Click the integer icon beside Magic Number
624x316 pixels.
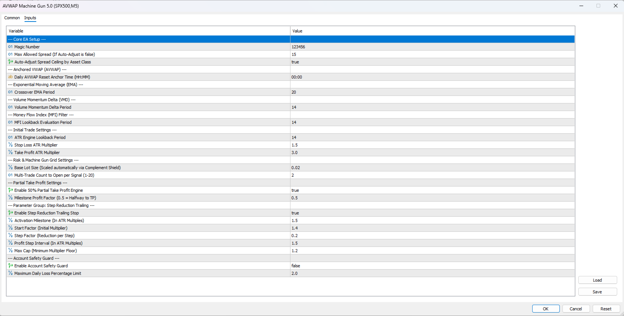[10, 47]
